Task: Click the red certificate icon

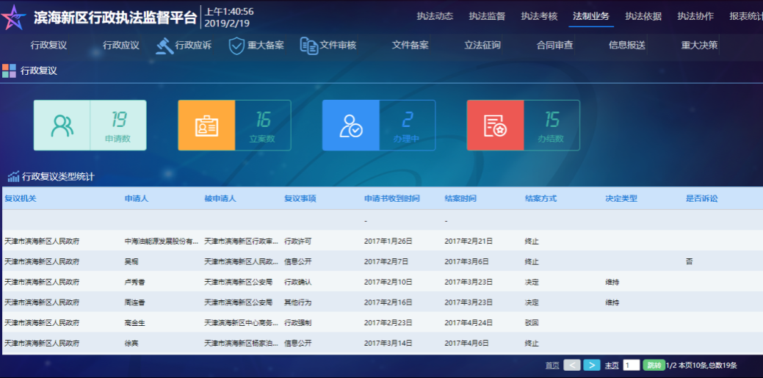Action: tap(496, 126)
